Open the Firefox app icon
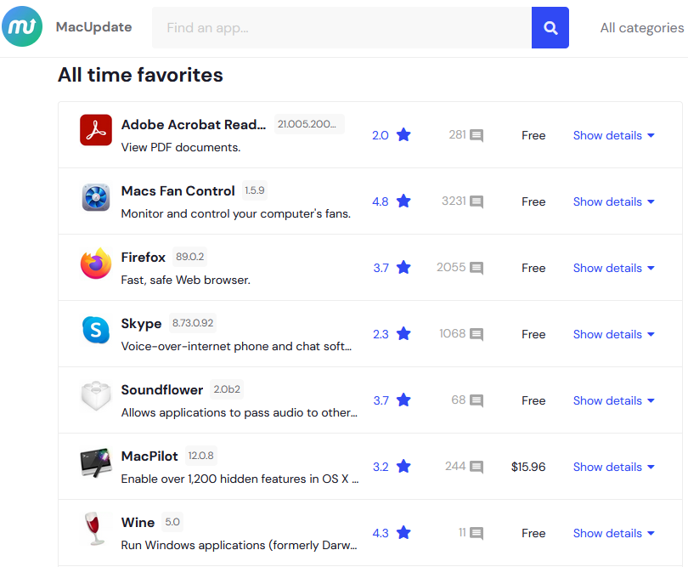Image resolution: width=688 pixels, height=567 pixels. pyautogui.click(x=96, y=263)
